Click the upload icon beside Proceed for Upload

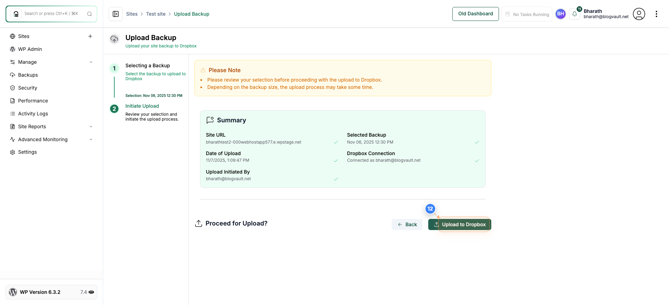(x=199, y=223)
